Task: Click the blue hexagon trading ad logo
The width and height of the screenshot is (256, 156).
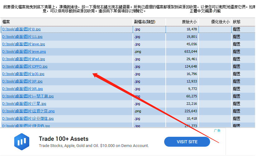Action: point(22,142)
